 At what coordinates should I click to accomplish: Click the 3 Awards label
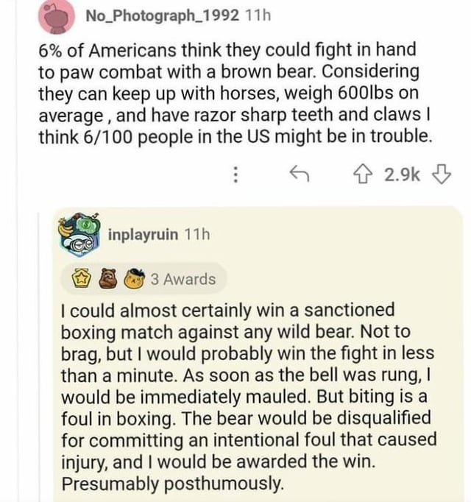tap(183, 279)
